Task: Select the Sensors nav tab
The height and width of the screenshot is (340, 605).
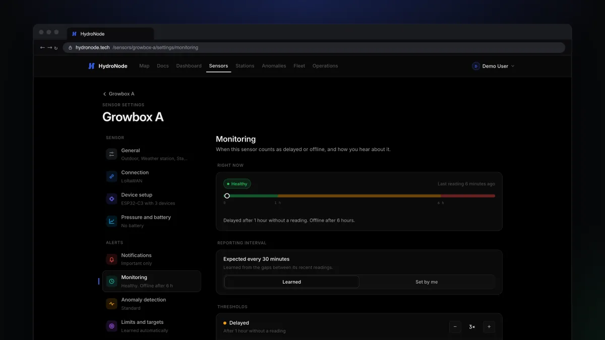Action: [219, 66]
